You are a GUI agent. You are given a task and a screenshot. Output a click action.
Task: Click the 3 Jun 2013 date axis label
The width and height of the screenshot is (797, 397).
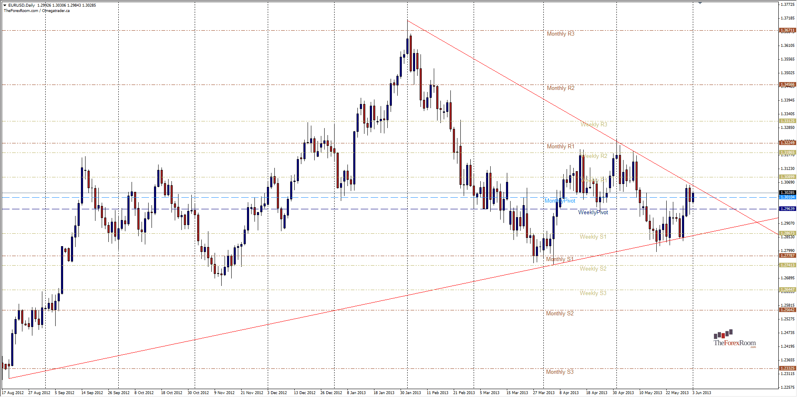click(x=702, y=392)
